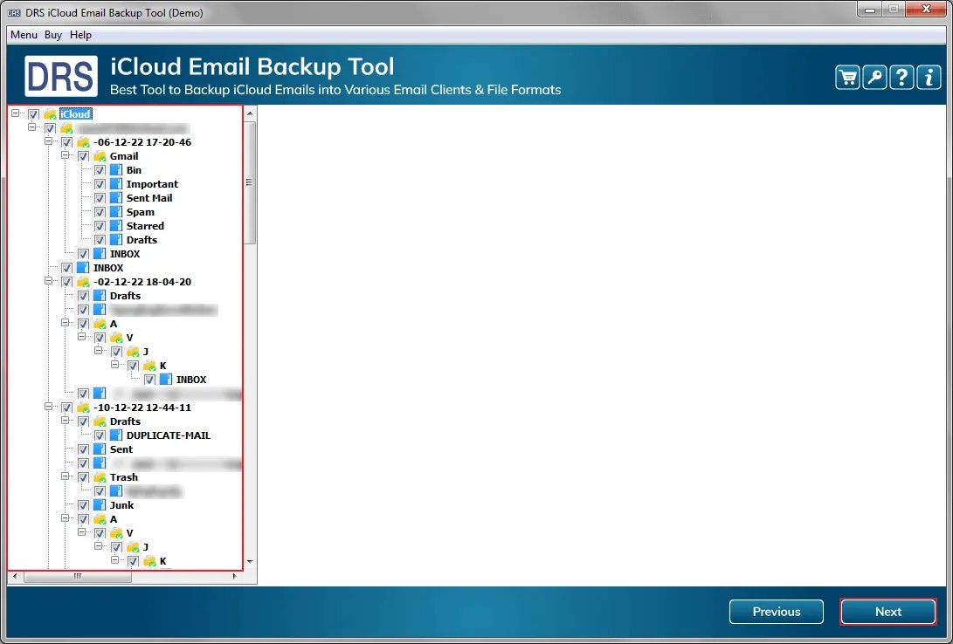Viewport: 953px width, 644px height.
Task: Select the "-06-12-22 17-20-46" label
Action: click(142, 142)
